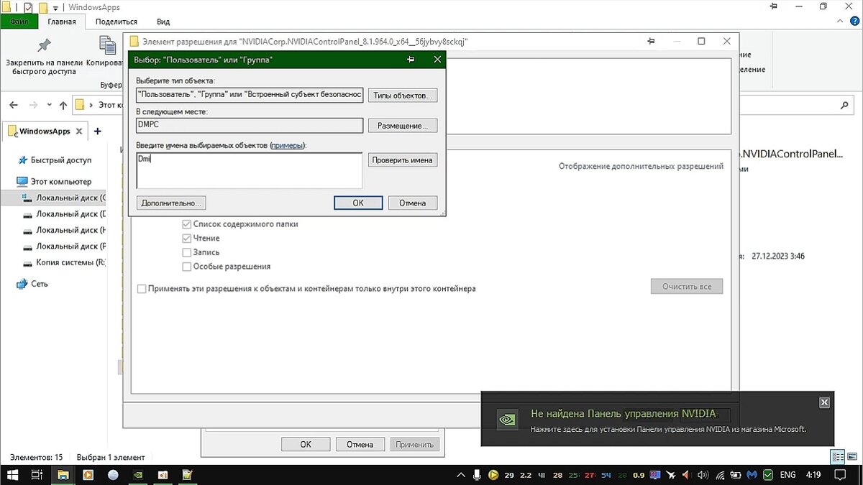Image resolution: width=863 pixels, height=485 pixels.
Task: Switch to the Вид ribbon tab
Action: [x=163, y=22]
